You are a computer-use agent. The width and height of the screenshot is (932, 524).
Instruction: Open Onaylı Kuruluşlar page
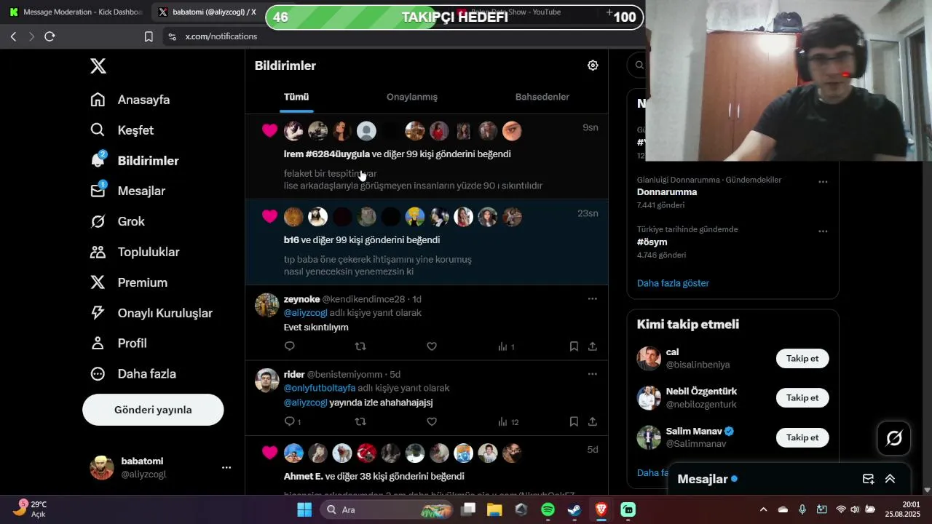point(151,313)
